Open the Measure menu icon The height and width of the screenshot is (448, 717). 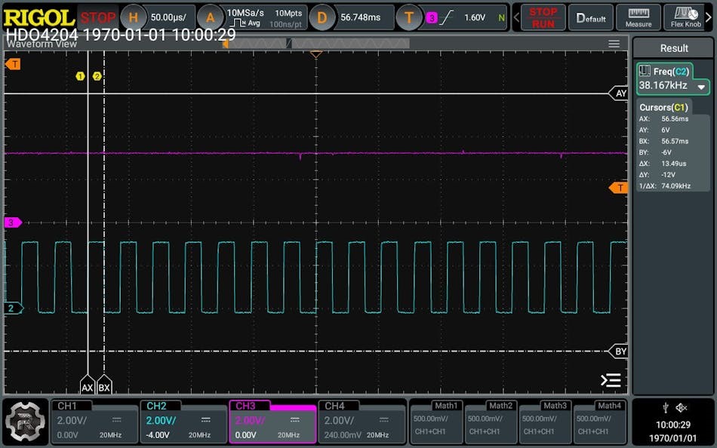639,17
